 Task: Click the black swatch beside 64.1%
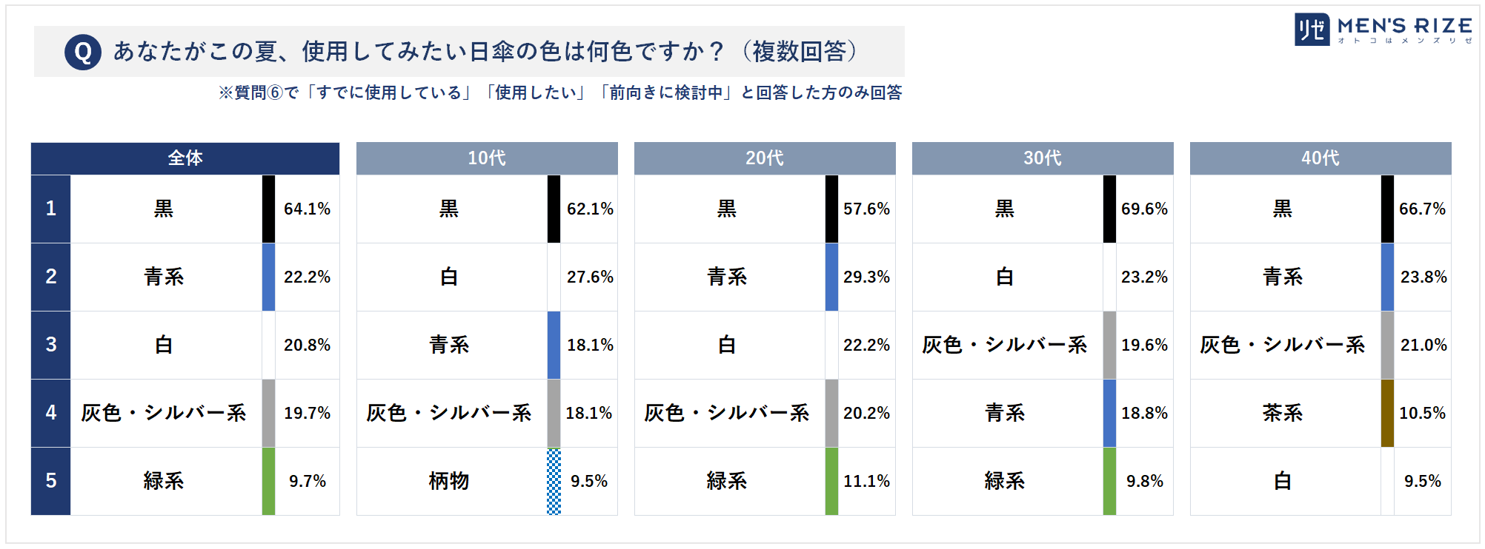click(x=268, y=209)
